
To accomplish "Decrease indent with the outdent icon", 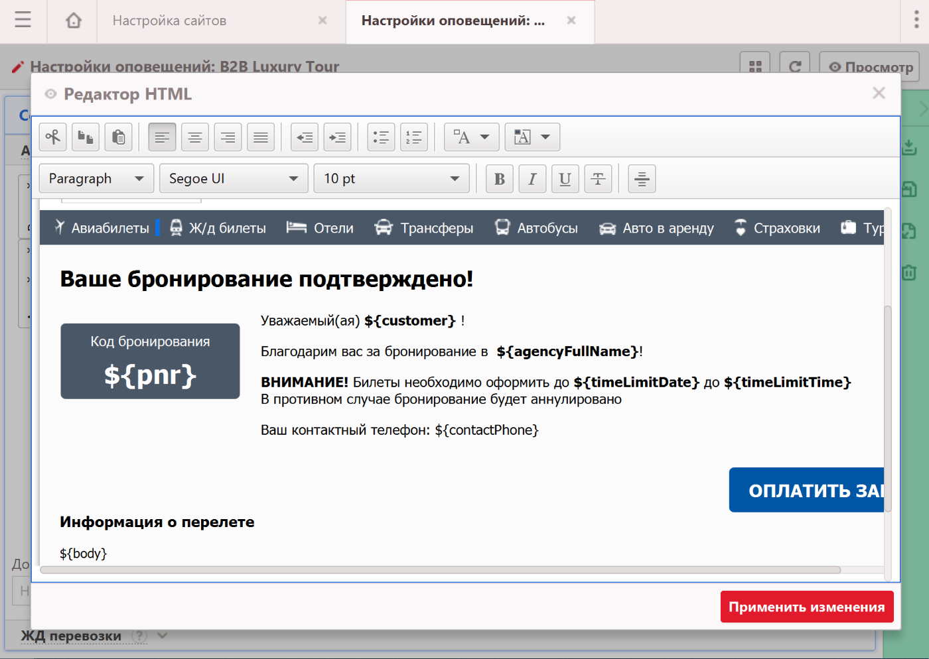I will (305, 137).
